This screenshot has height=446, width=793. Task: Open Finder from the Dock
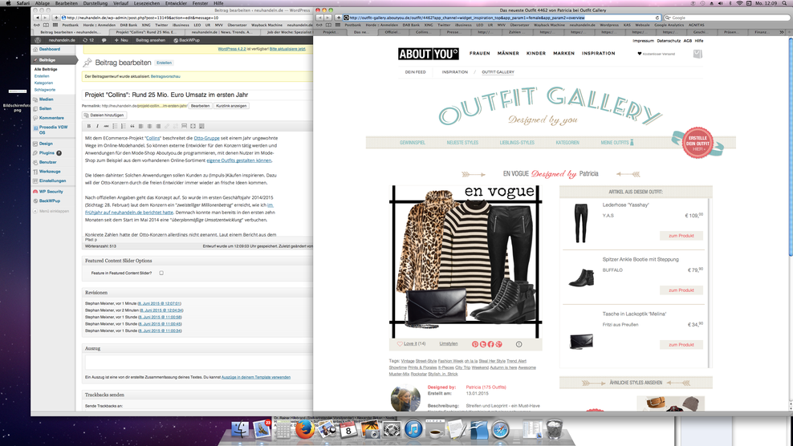point(240,430)
